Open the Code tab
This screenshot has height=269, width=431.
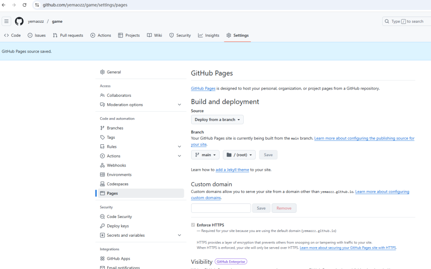12,35
